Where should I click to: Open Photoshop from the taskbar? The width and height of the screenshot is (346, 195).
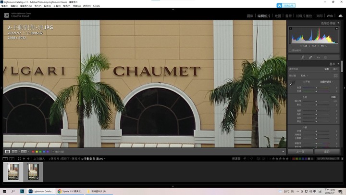click(22, 191)
